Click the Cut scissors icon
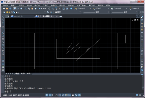The height and width of the screenshot is (98, 145). 26,9
